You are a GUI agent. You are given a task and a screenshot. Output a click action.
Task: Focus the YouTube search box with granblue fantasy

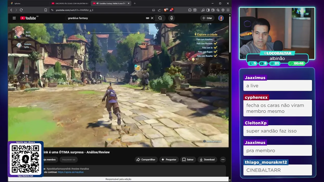[x=106, y=18]
